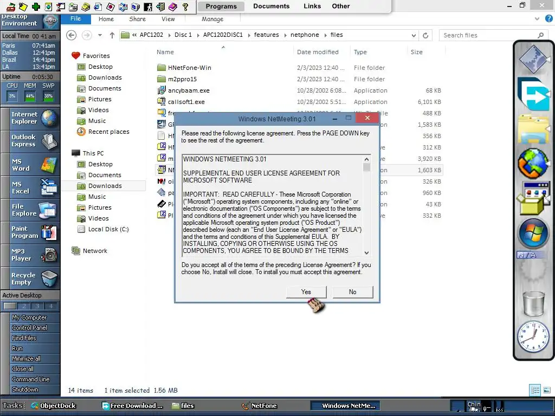
Task: Switch to large icons view in File Explorer
Action: (x=547, y=390)
